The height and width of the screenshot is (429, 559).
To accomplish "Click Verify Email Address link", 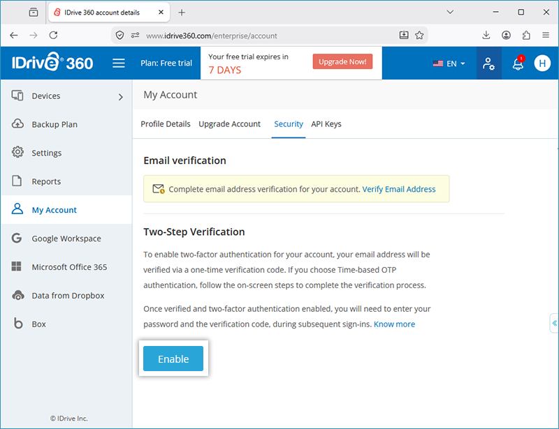I will (399, 189).
